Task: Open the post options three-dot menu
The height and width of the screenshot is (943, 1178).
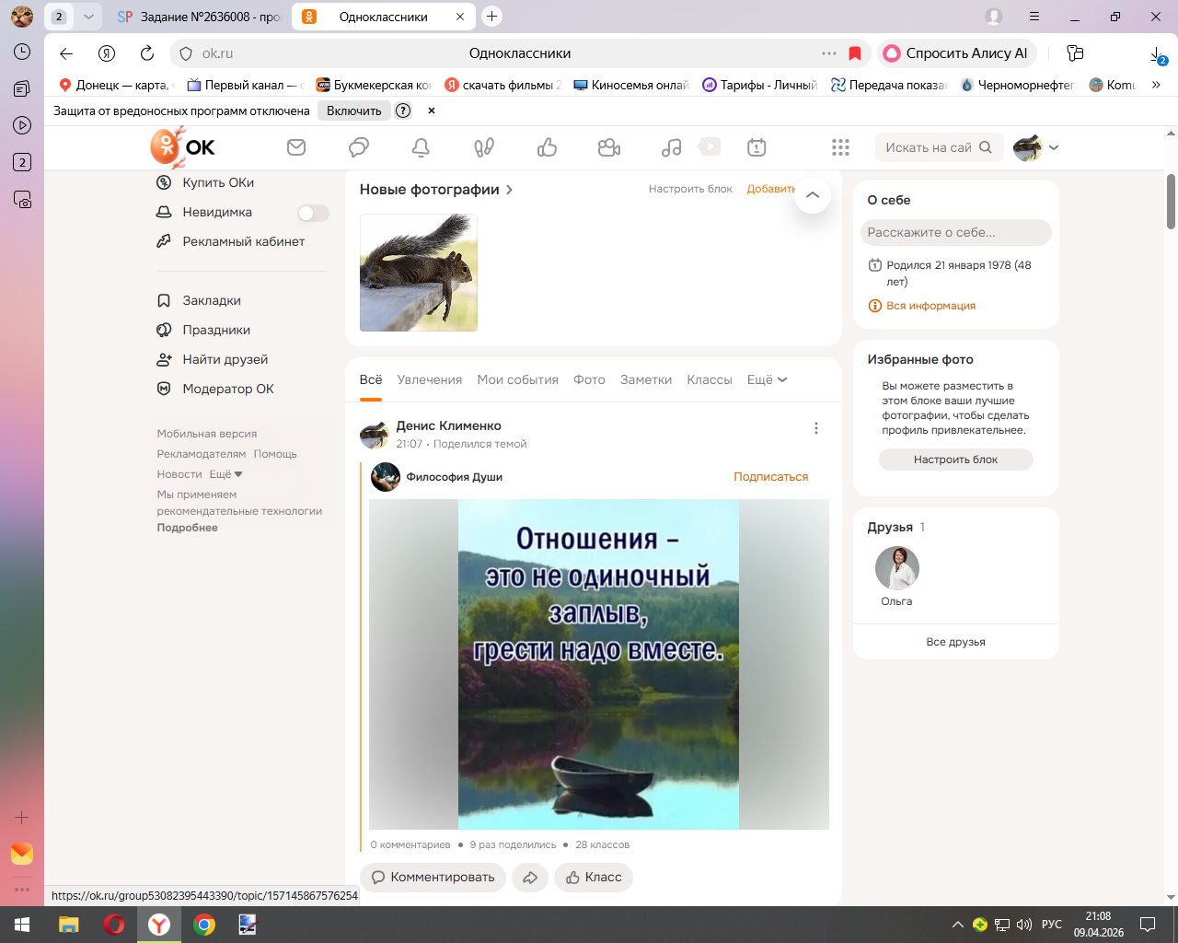Action: pyautogui.click(x=816, y=428)
